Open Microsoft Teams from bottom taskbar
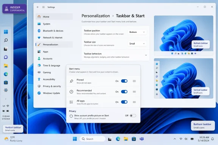This screenshot has height=145, width=218. pos(142,139)
